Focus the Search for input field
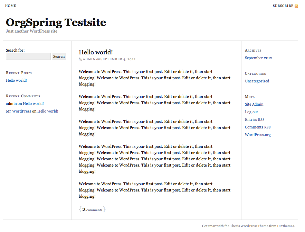This screenshot has width=305, height=232. click(x=28, y=56)
